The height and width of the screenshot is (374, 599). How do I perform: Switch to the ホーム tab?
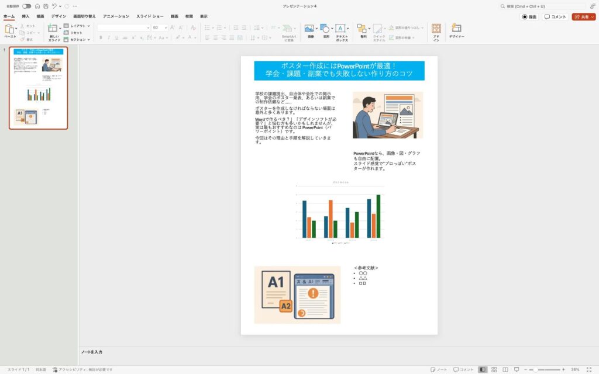(9, 16)
